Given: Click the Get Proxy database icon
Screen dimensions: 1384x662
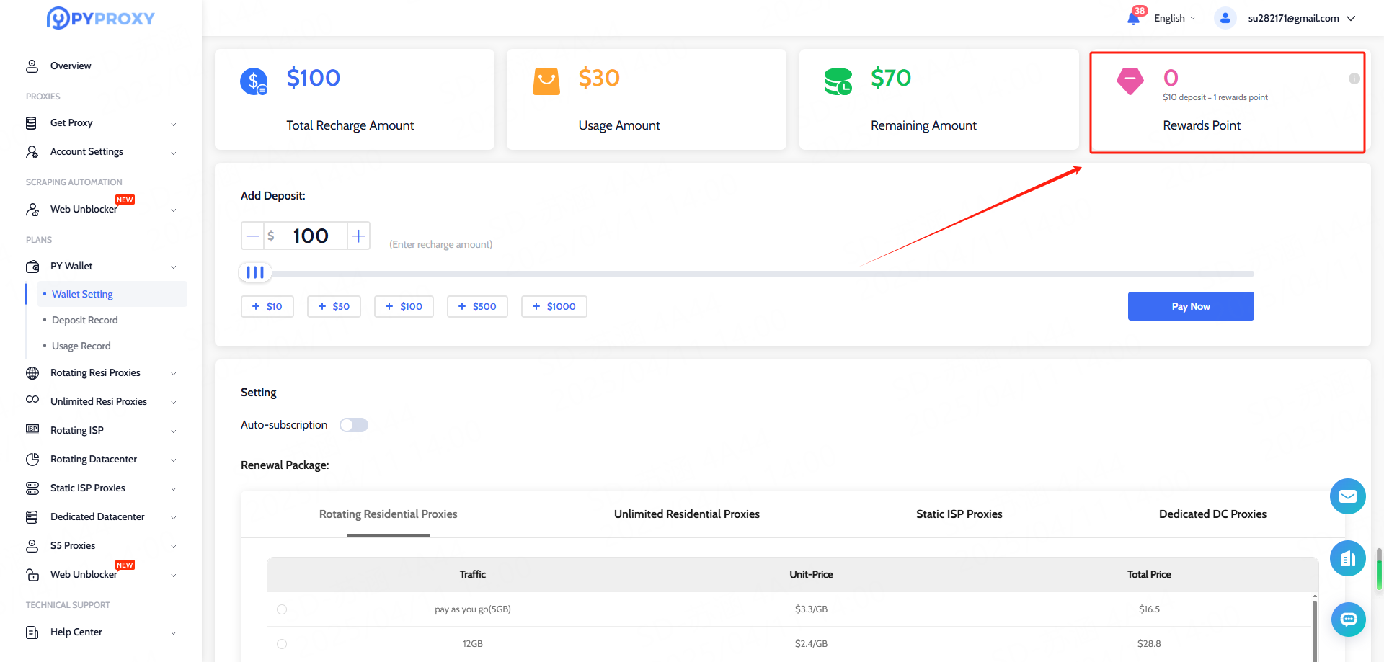Looking at the screenshot, I should coord(31,123).
